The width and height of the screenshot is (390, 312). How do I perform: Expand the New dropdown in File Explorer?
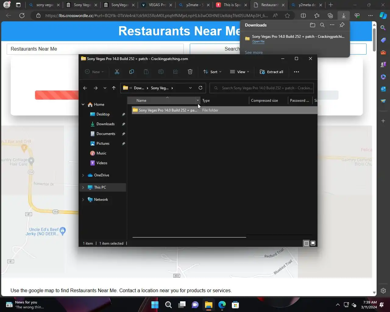94,72
